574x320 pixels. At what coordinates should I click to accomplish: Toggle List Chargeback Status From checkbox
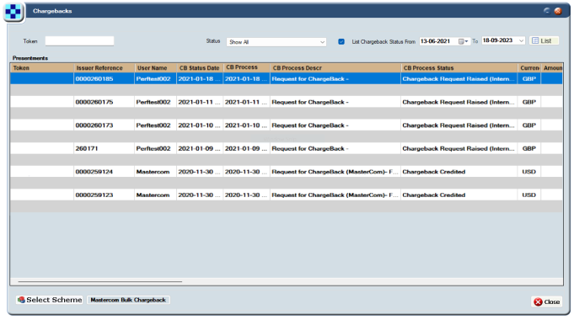pos(341,42)
